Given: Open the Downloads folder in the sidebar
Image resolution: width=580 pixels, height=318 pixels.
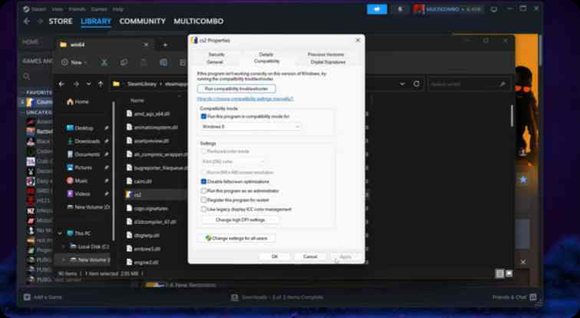Looking at the screenshot, I should [x=87, y=141].
